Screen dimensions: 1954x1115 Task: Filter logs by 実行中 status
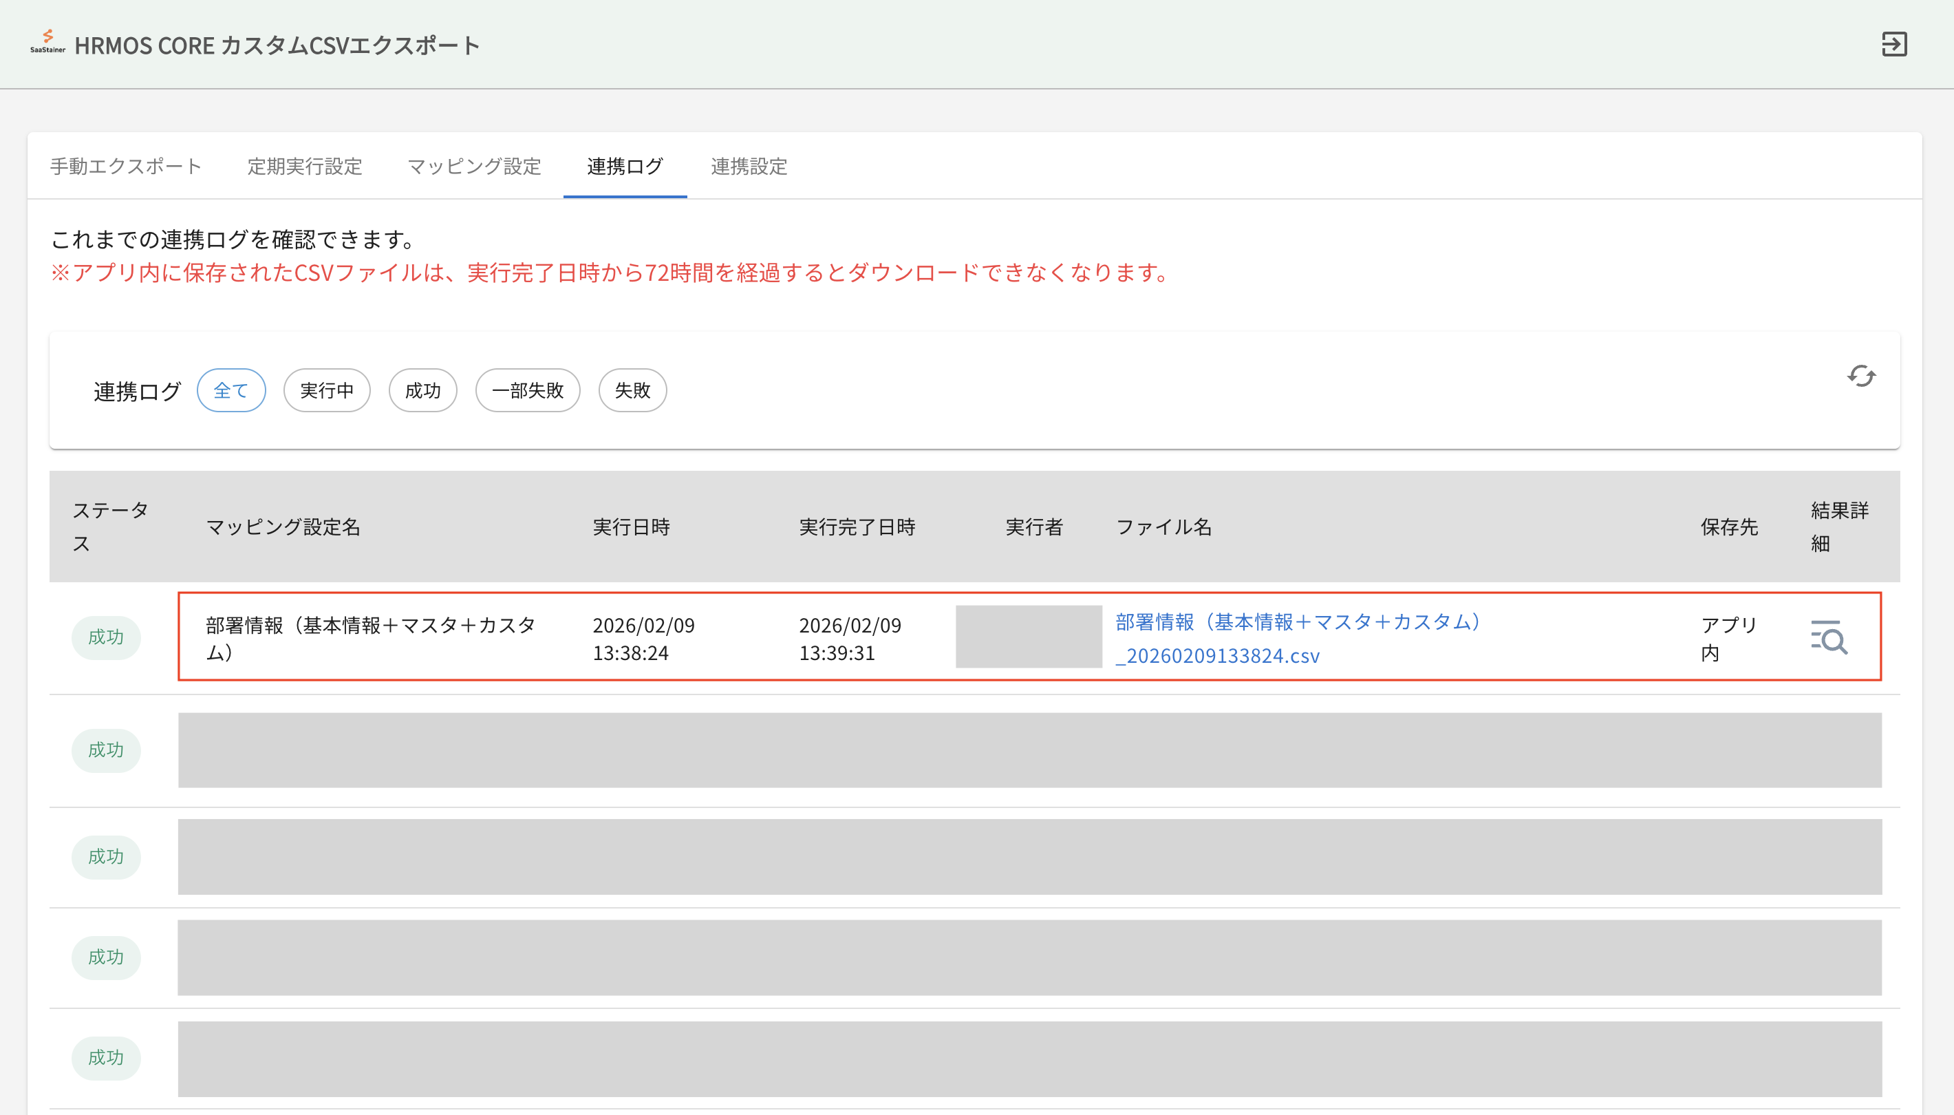coord(327,390)
